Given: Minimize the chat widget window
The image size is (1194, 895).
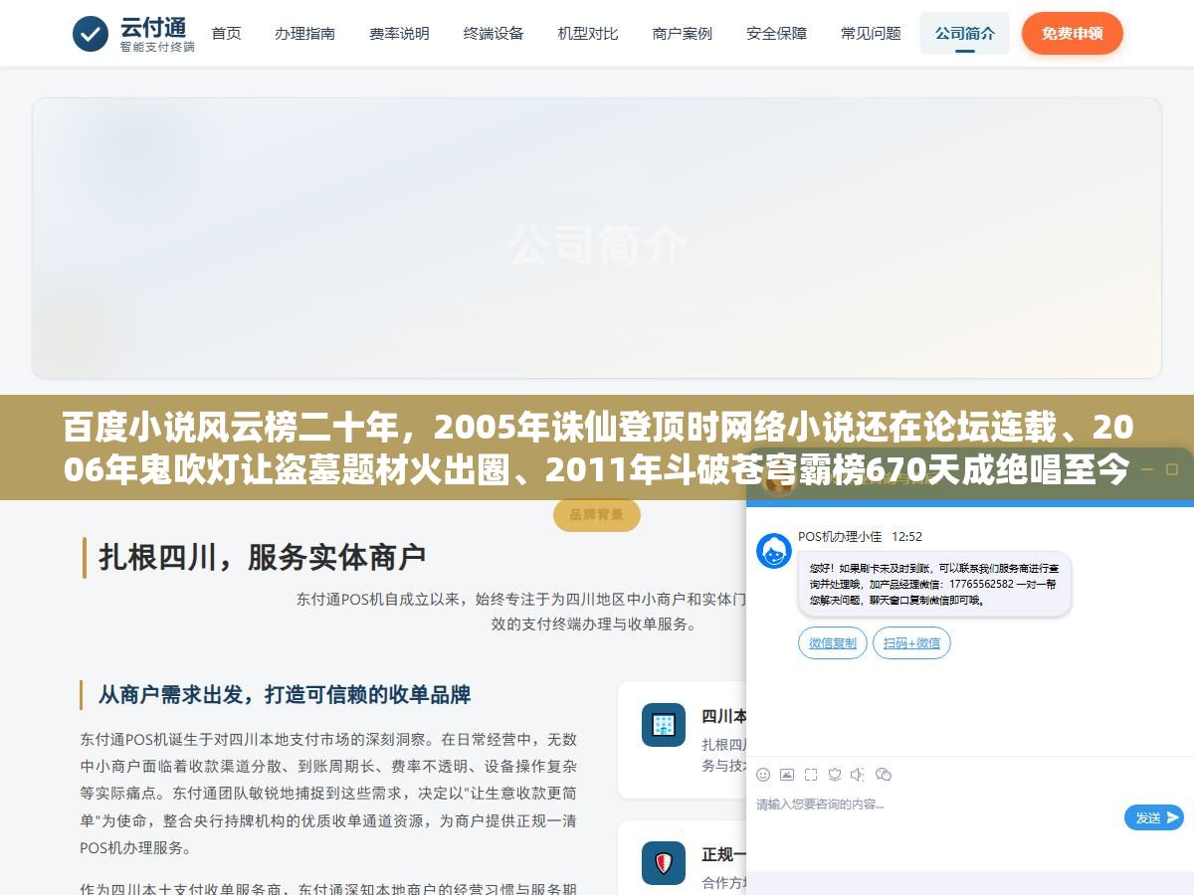Looking at the screenshot, I should pos(1146,468).
